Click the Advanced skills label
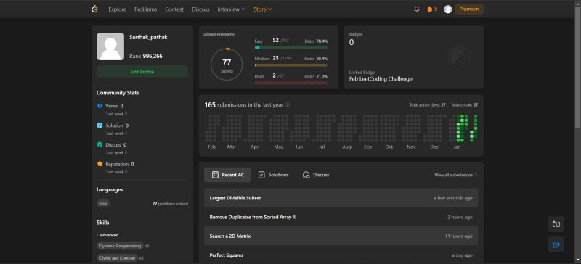 [x=109, y=235]
